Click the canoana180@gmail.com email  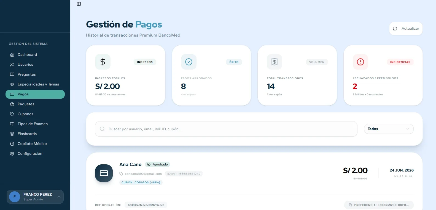point(143,174)
